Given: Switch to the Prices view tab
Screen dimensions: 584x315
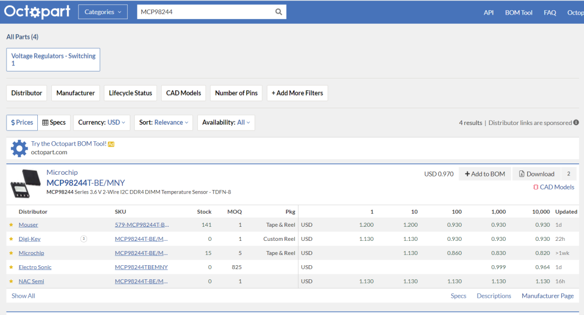Looking at the screenshot, I should point(22,122).
